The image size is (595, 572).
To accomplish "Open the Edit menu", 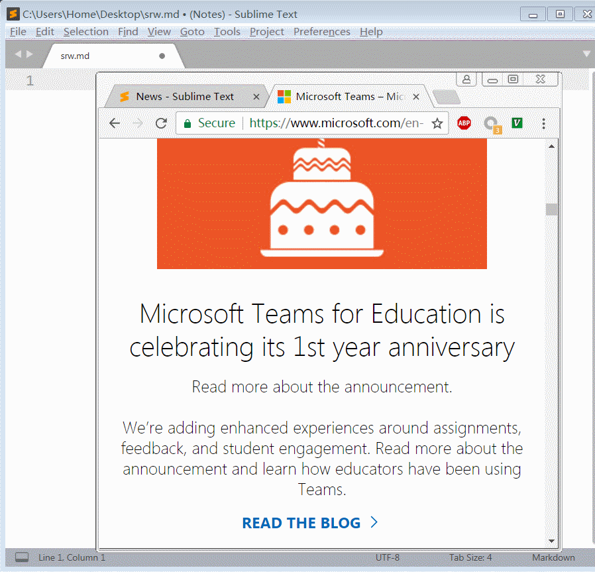I will [x=45, y=32].
